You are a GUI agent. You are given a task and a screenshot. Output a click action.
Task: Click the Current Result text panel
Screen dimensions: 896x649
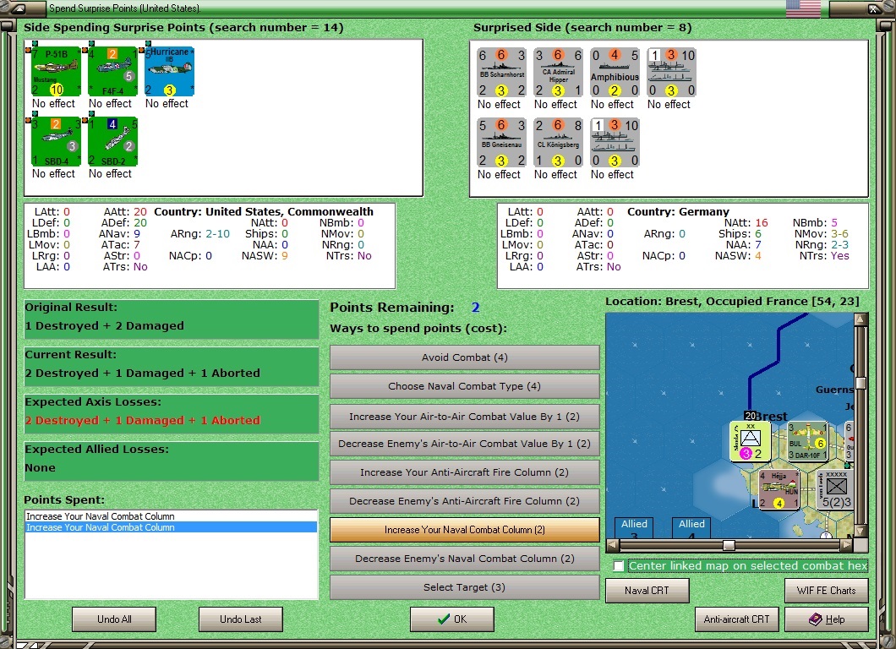171,366
